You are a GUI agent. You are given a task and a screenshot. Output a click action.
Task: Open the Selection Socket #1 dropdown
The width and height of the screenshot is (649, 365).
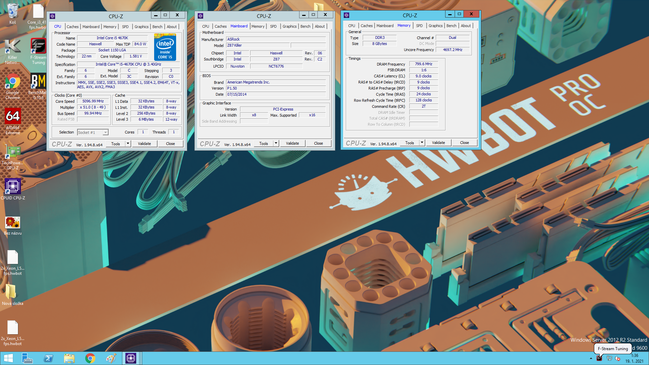pyautogui.click(x=93, y=132)
